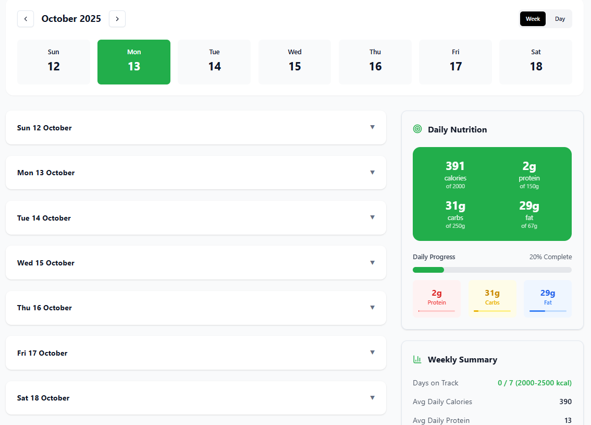Click the Weekly Summary bar chart icon
This screenshot has width=591, height=425.
pyautogui.click(x=417, y=359)
